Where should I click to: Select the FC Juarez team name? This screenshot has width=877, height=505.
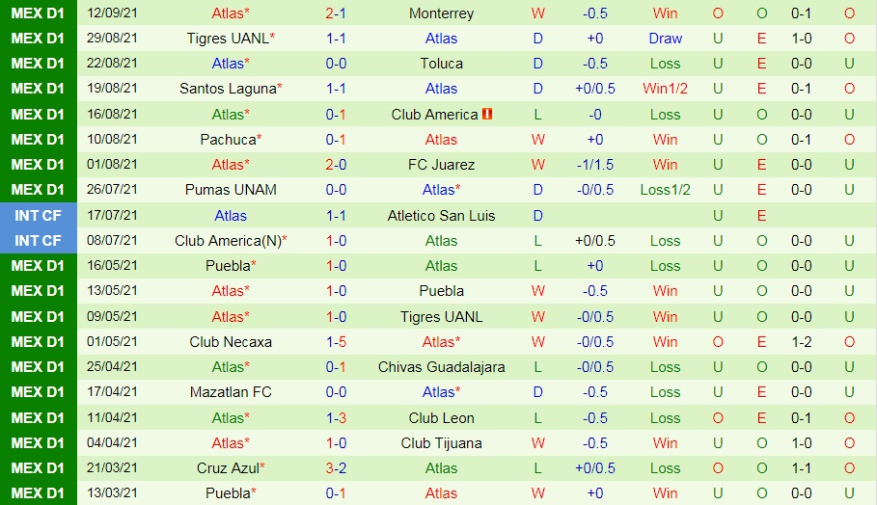coord(441,165)
